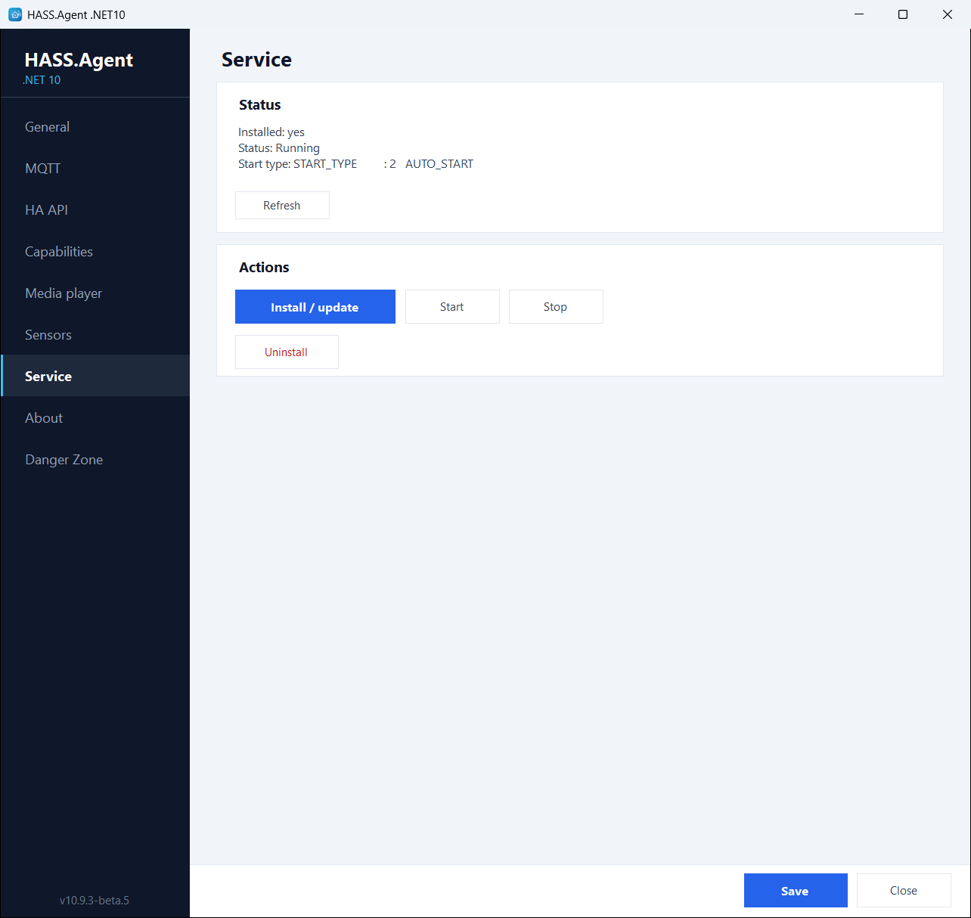Go to the MQTT section

pos(95,169)
